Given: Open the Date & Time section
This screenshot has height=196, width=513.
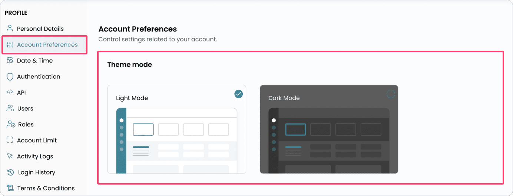Looking at the screenshot, I should click(35, 61).
